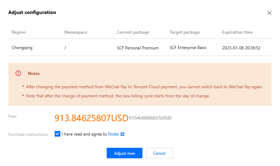Click the SCF Enterprise Basic target cell

point(188,47)
